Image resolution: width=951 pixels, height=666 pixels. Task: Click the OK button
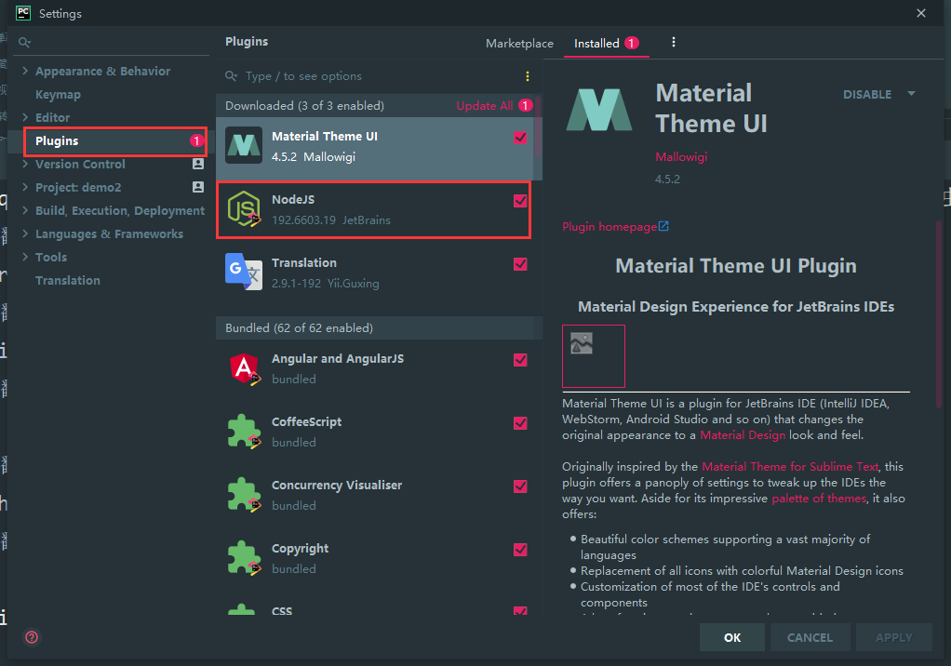(x=732, y=637)
